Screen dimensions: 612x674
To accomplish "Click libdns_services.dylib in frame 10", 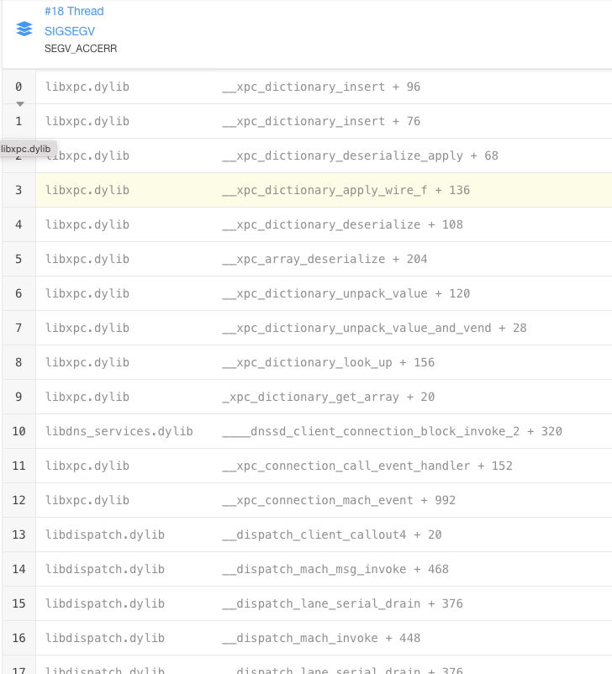I will tap(119, 431).
